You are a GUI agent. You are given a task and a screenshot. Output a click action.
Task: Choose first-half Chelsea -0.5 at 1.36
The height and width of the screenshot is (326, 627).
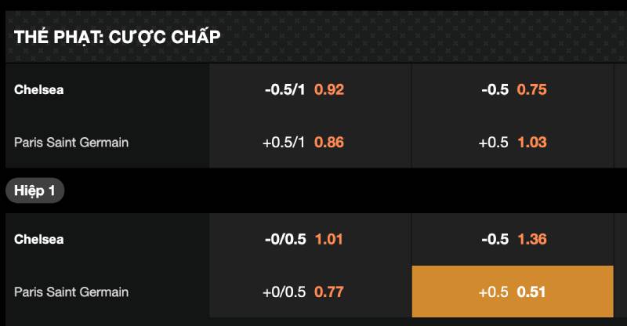(513, 239)
